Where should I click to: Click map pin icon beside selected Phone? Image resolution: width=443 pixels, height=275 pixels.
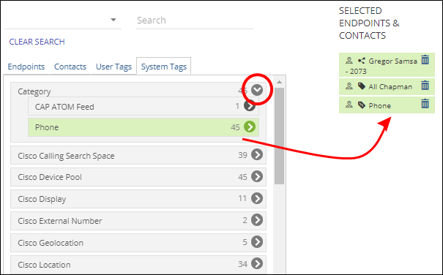[x=349, y=105]
